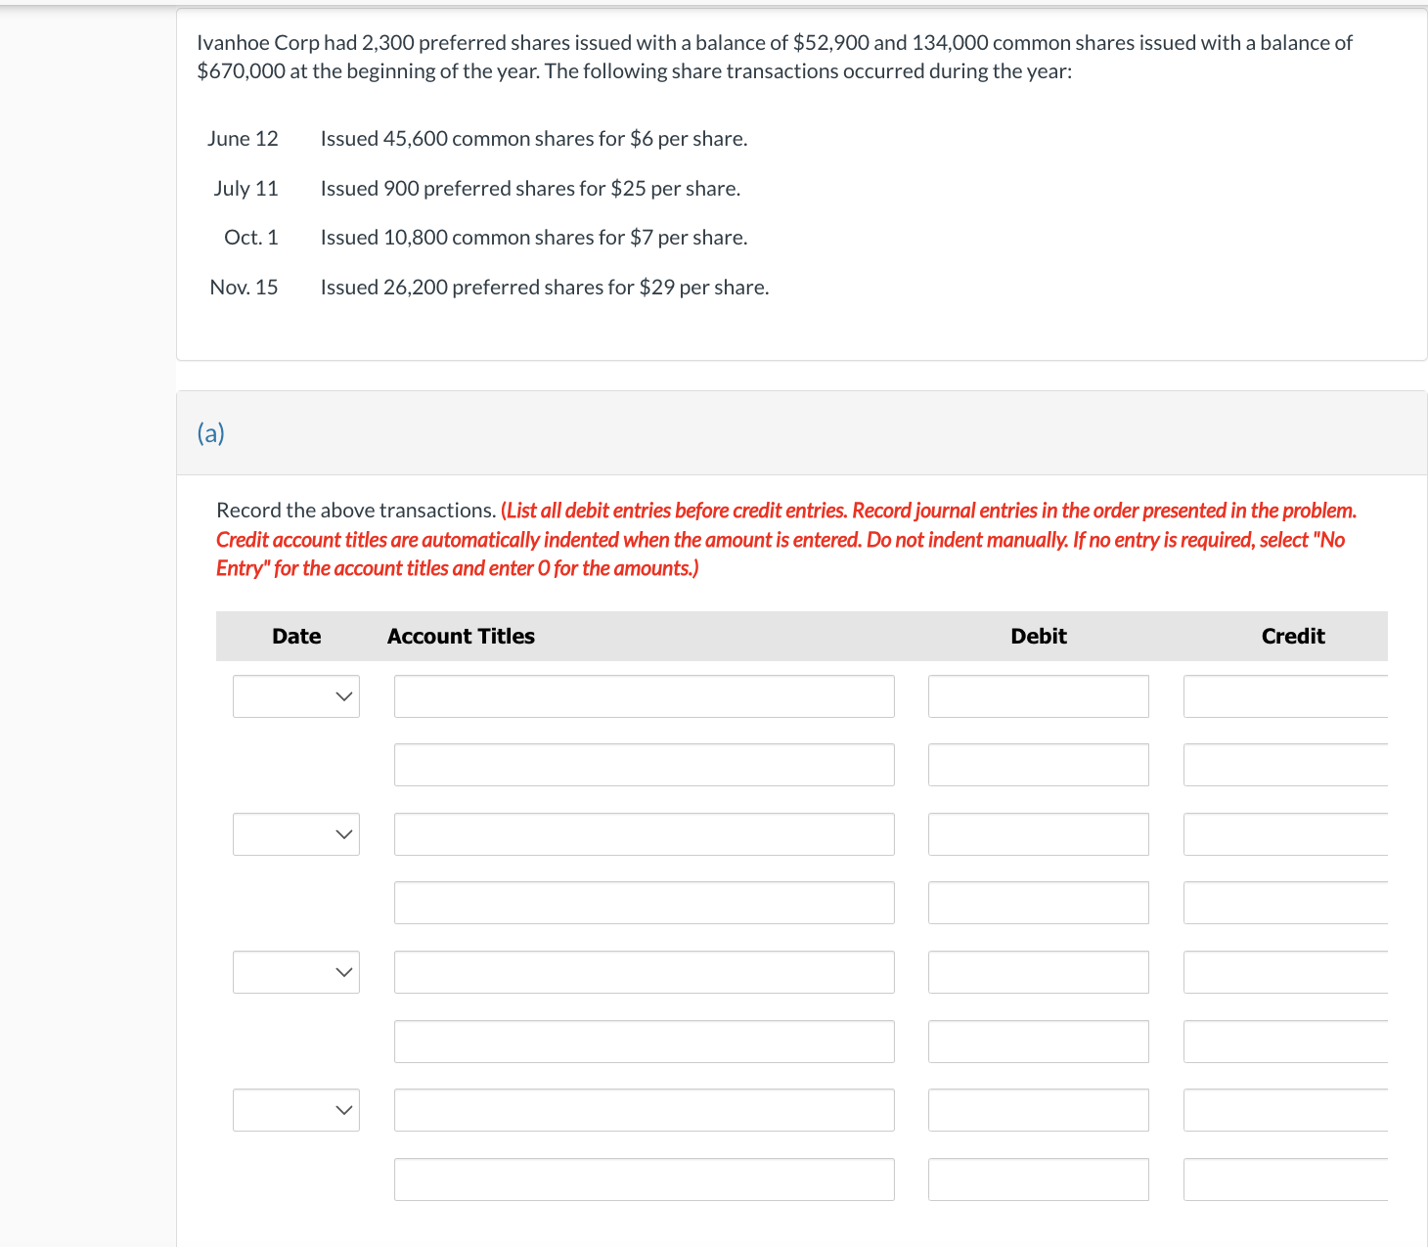Click first row Account Titles input field

pos(645,696)
